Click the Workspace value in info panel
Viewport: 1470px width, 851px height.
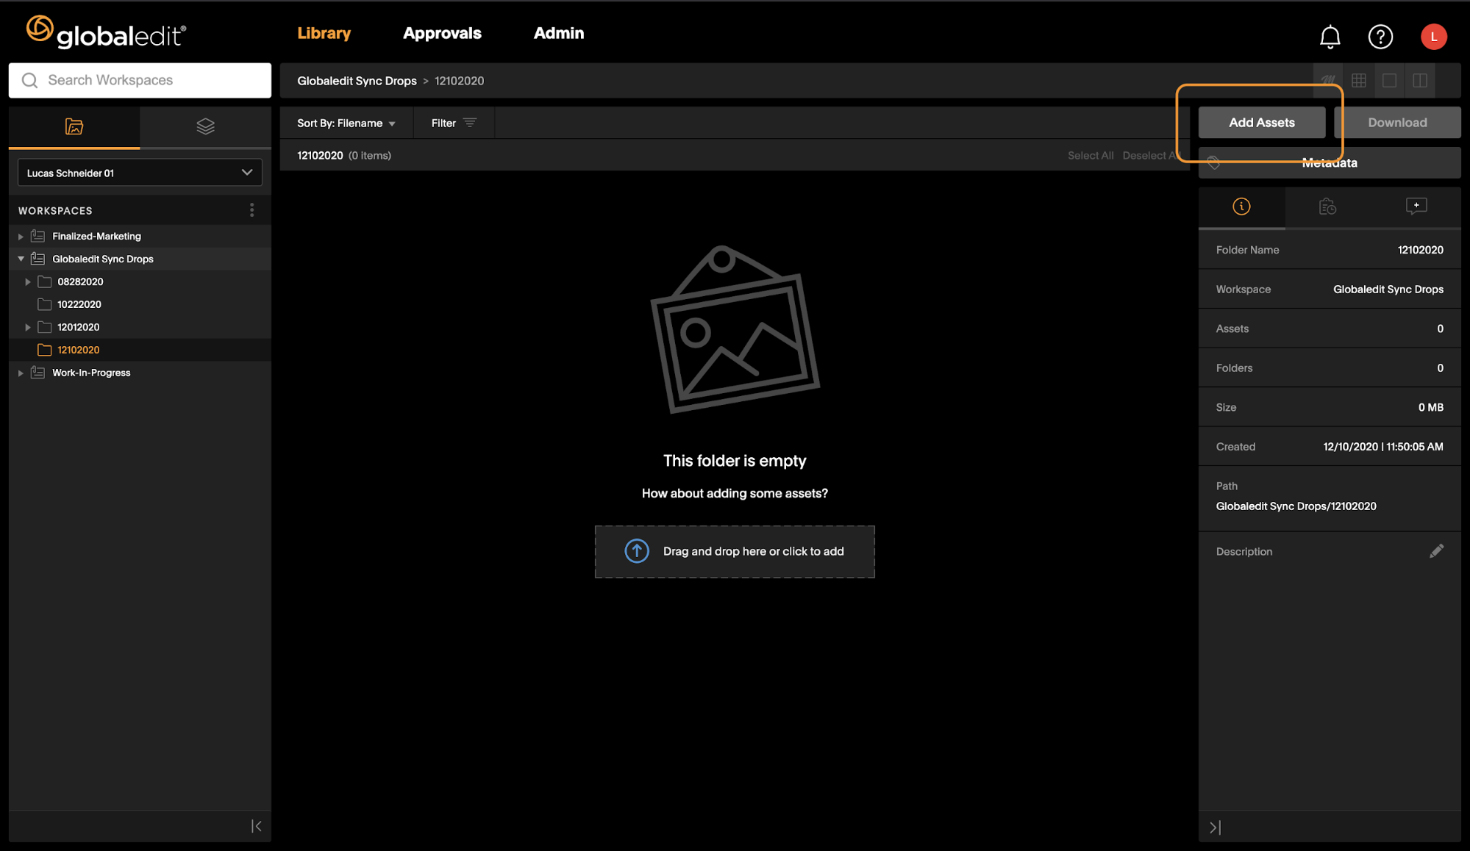(1388, 290)
